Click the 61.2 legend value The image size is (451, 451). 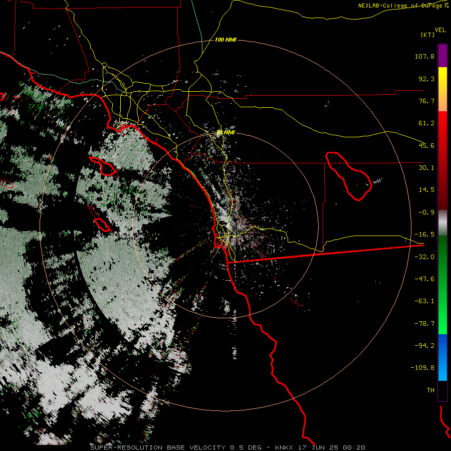426,123
